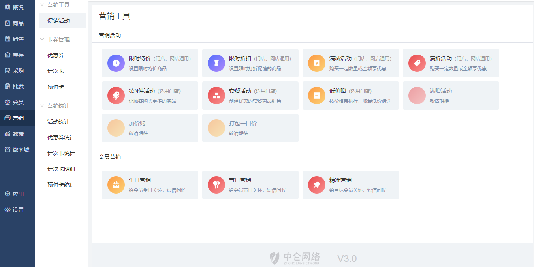The width and height of the screenshot is (534, 267).
Task: Select 优惠券 in the submenu
Action: (56, 56)
